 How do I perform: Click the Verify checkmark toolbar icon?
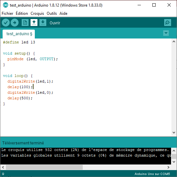[6, 23]
